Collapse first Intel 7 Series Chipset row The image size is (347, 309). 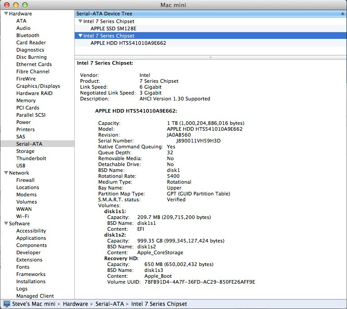[80, 21]
